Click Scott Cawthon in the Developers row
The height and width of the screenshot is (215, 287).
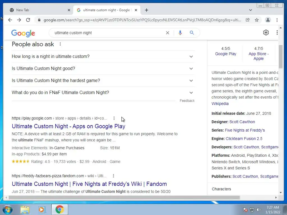[246, 147]
